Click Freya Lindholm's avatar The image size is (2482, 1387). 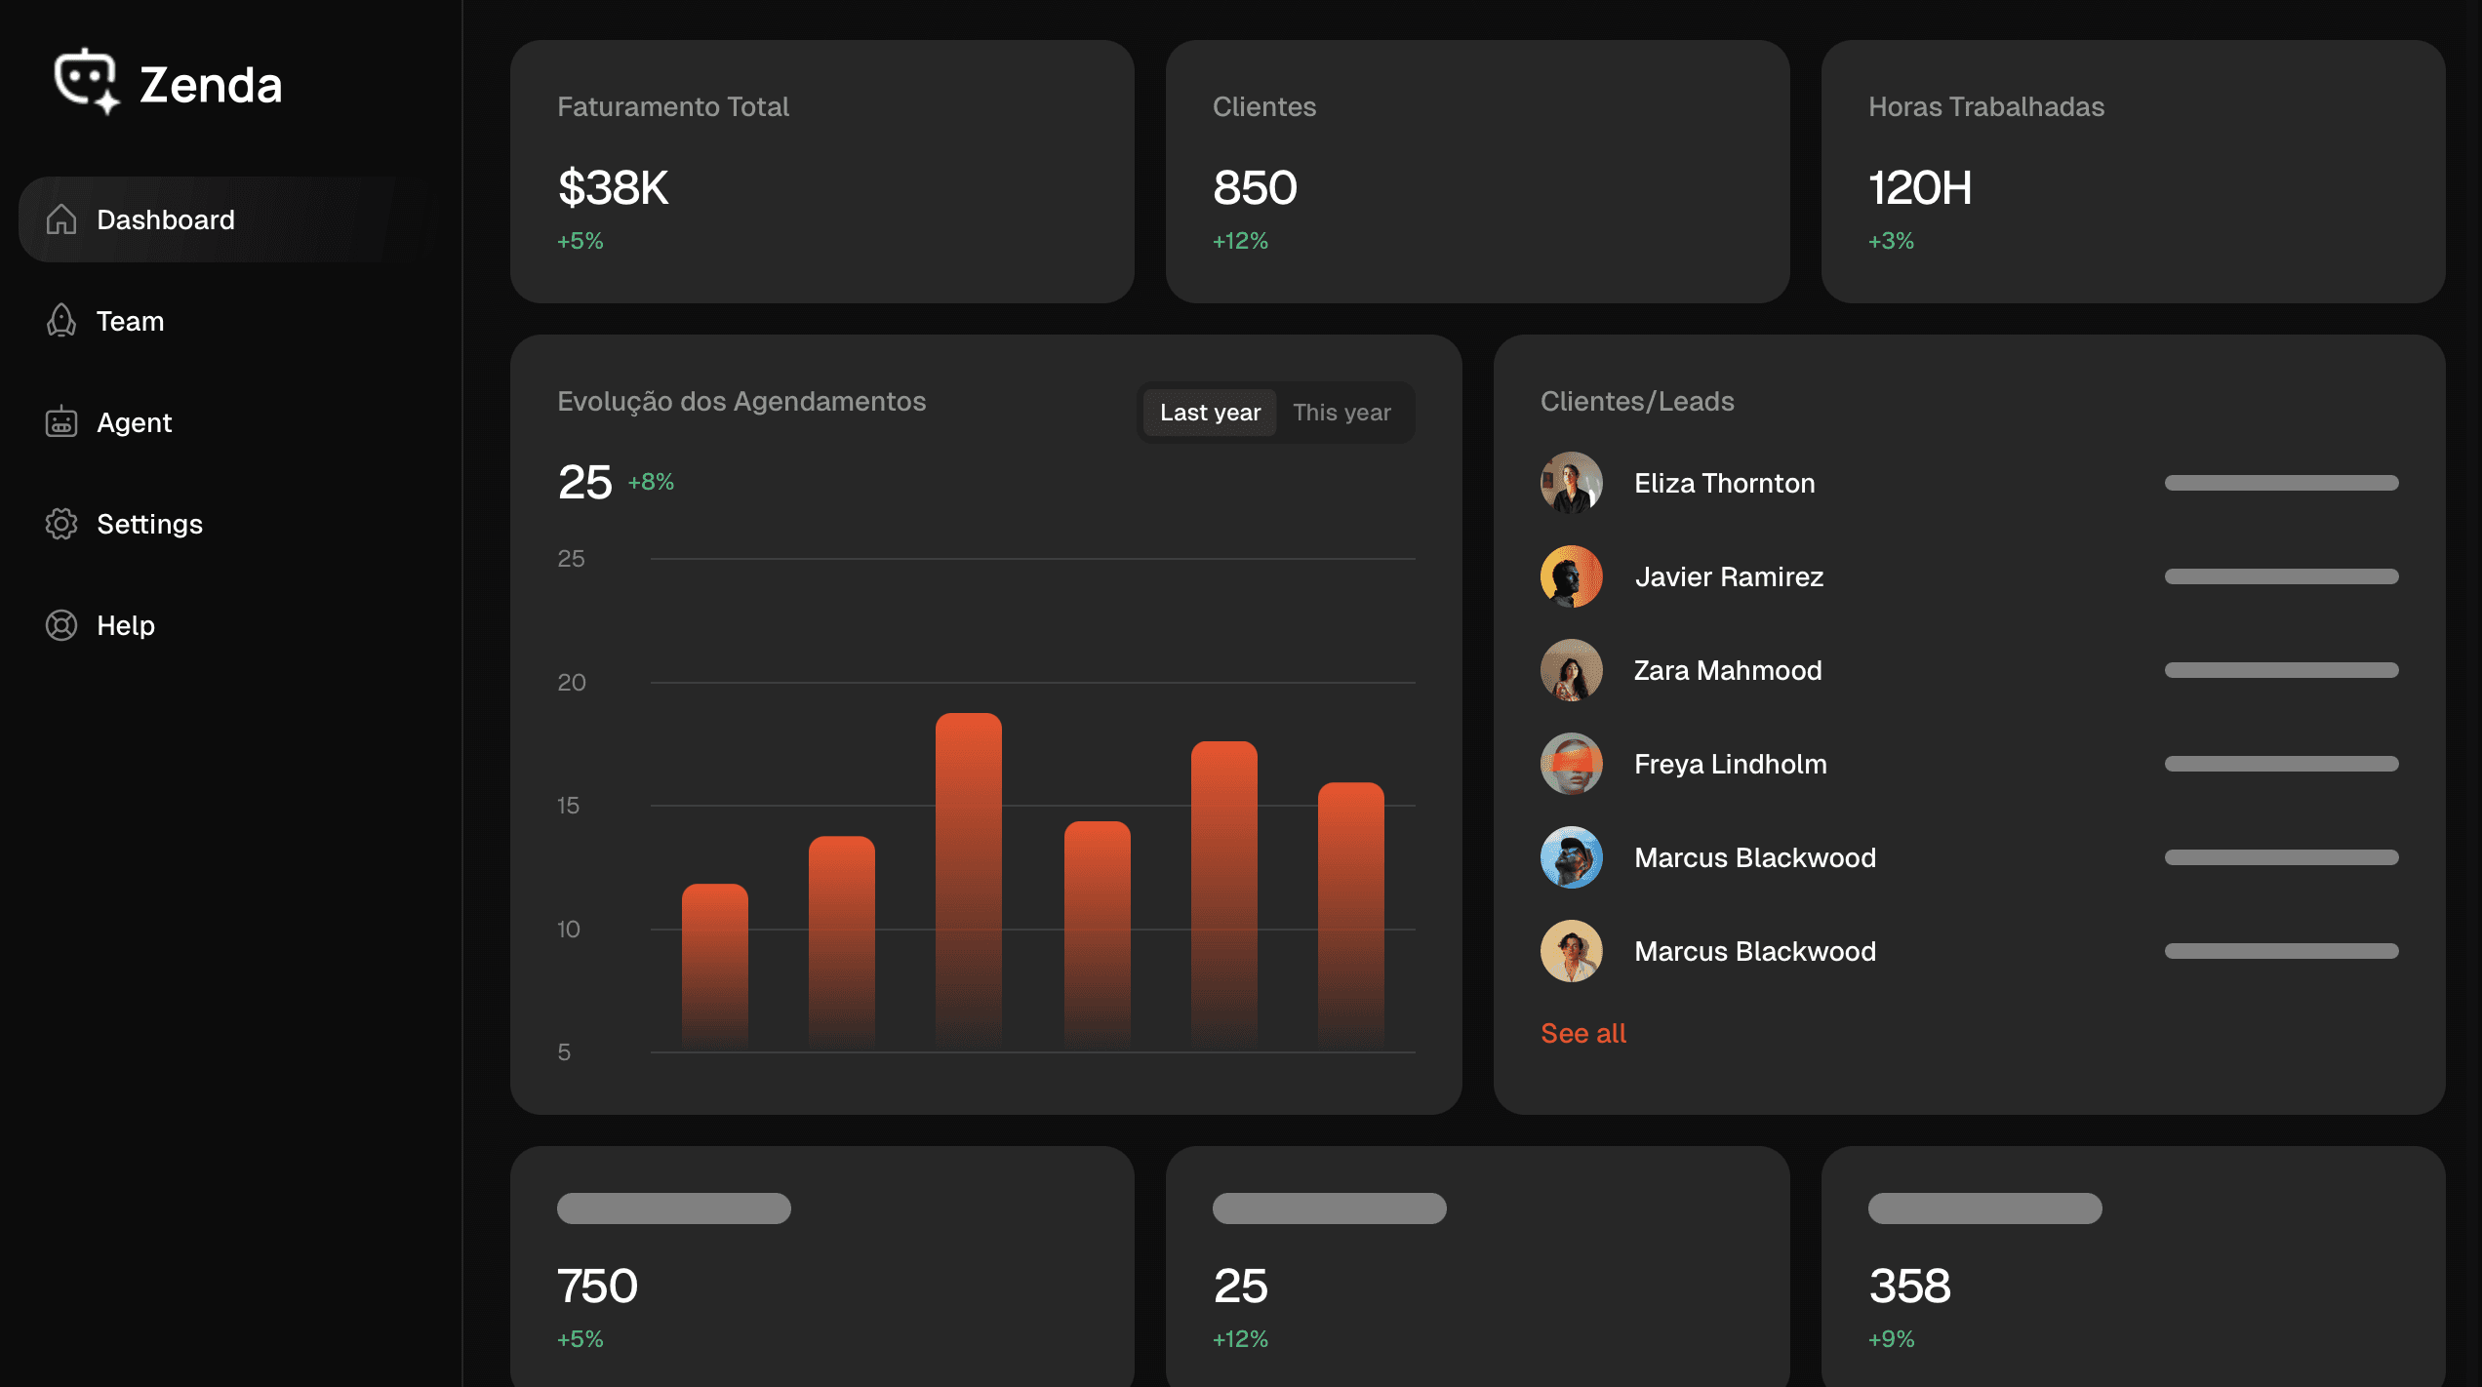click(x=1571, y=764)
